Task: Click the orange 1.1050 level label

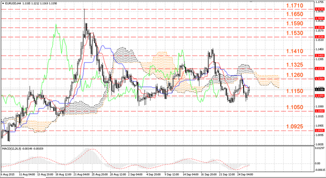Action: (x=295, y=107)
